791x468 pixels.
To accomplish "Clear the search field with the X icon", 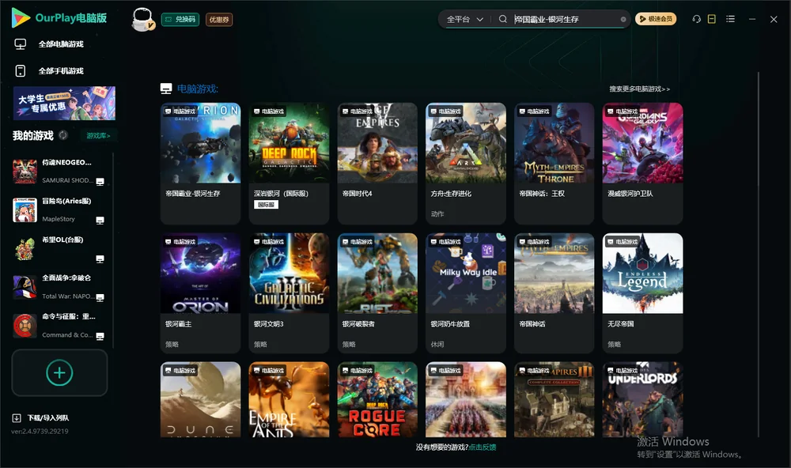I will tap(623, 19).
